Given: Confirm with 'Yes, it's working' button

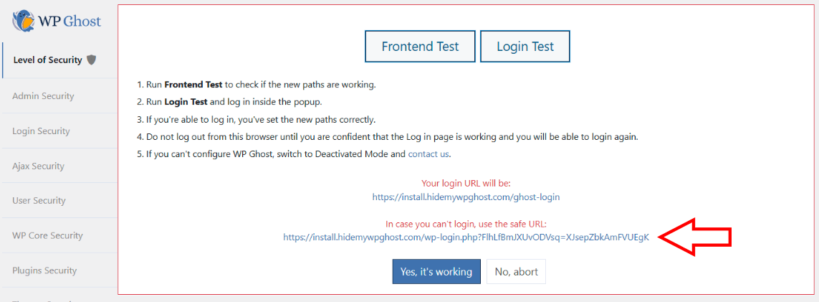Looking at the screenshot, I should 436,272.
